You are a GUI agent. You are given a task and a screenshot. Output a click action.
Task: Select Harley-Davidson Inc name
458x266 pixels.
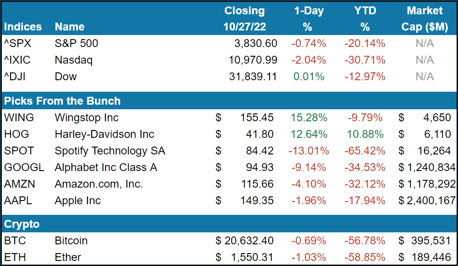click(x=104, y=134)
